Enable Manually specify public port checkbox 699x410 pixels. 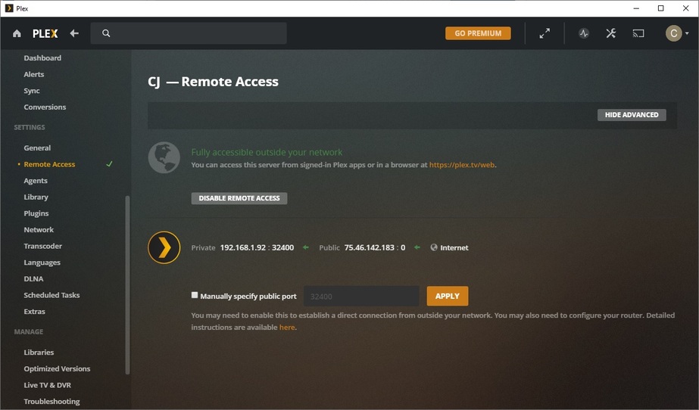click(x=195, y=295)
